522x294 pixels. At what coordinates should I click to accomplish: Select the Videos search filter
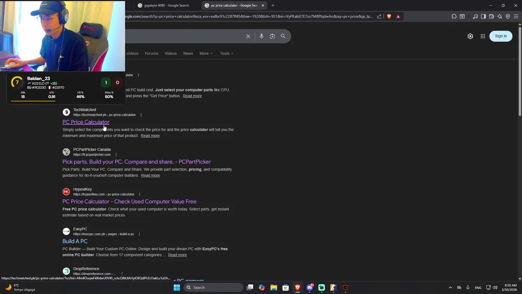click(x=170, y=53)
